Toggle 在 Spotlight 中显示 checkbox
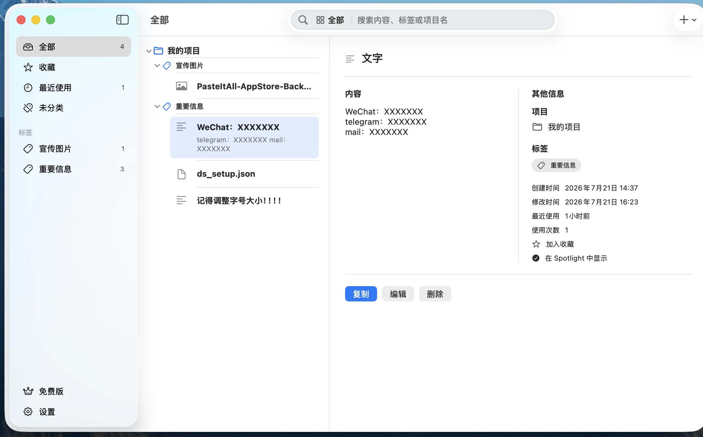 536,258
